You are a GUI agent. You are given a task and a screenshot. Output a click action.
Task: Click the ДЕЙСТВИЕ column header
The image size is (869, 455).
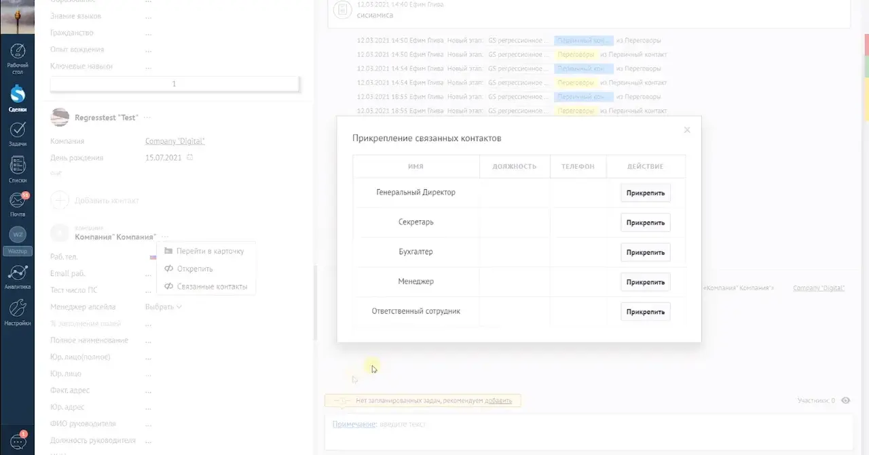click(646, 167)
